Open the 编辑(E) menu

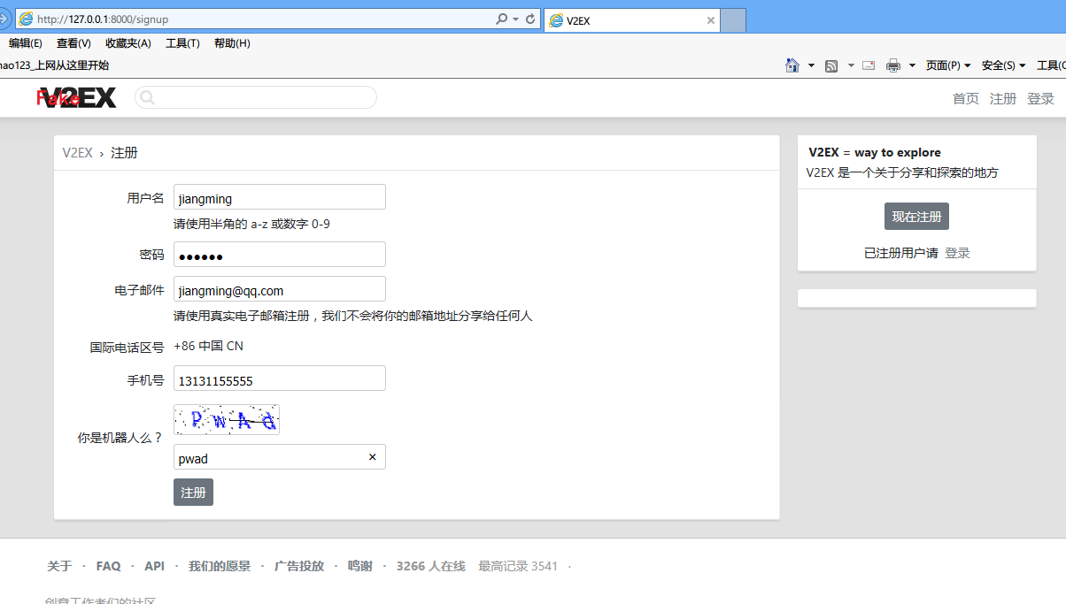25,43
